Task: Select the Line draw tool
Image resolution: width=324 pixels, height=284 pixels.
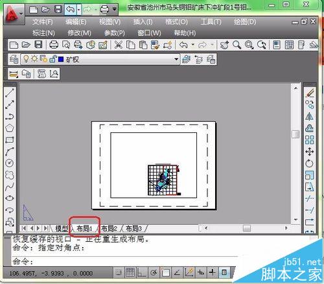Action: pos(10,93)
